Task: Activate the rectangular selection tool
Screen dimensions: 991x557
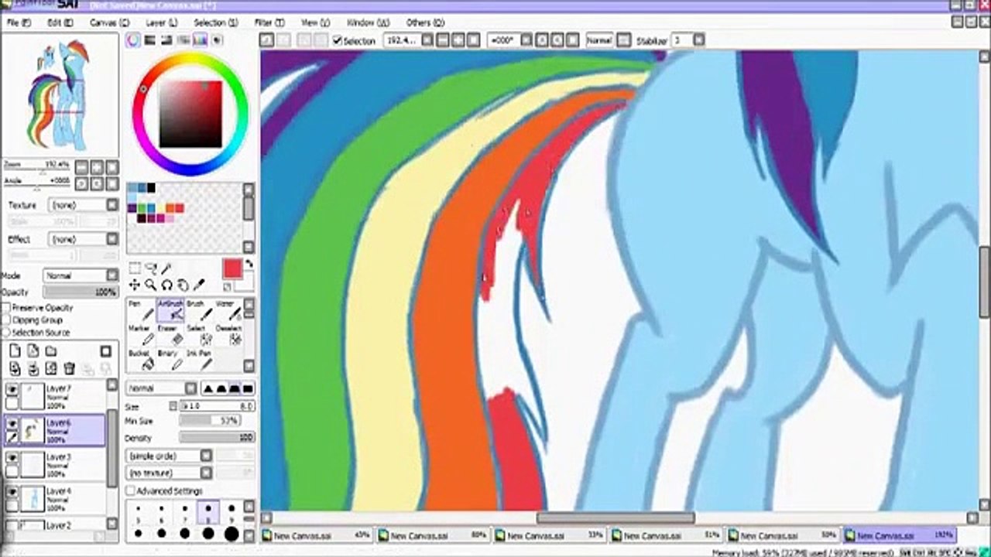Action: pyautogui.click(x=134, y=268)
